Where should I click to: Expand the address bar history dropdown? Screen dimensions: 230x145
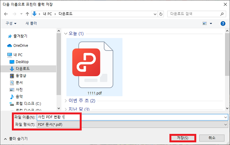(155, 14)
